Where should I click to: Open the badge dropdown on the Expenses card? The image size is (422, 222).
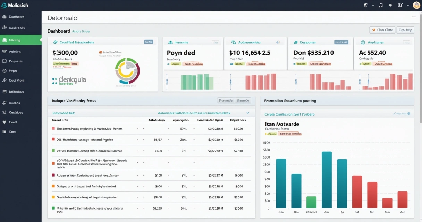pyautogui.click(x=341, y=42)
